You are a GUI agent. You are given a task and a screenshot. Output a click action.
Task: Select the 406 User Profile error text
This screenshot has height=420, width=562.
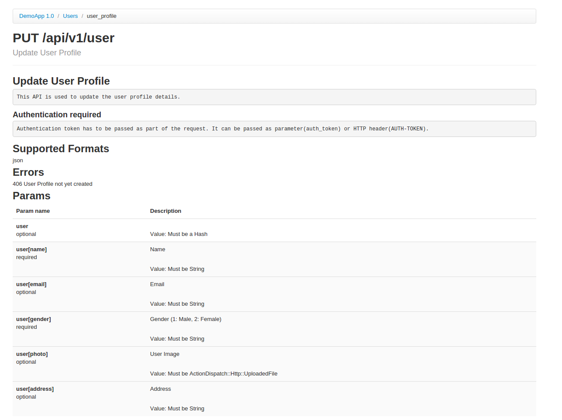(52, 184)
